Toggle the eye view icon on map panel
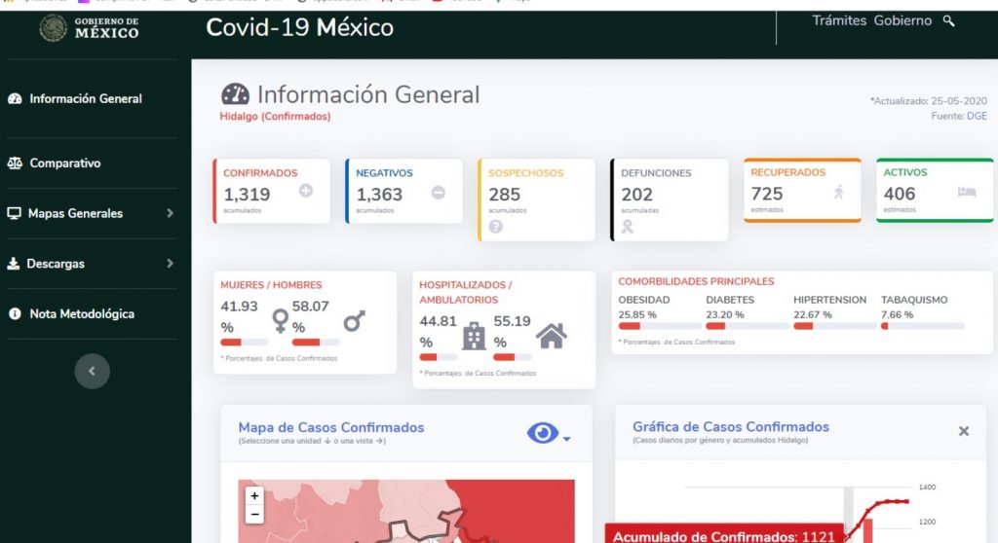The image size is (998, 543). [x=542, y=433]
